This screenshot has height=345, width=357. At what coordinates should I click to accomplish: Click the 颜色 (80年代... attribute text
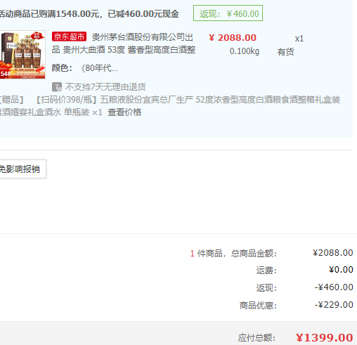click(x=85, y=68)
